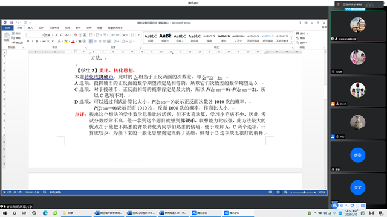Click the Undo arrow icon
This screenshot has width=387, height=217.
[17, 23]
